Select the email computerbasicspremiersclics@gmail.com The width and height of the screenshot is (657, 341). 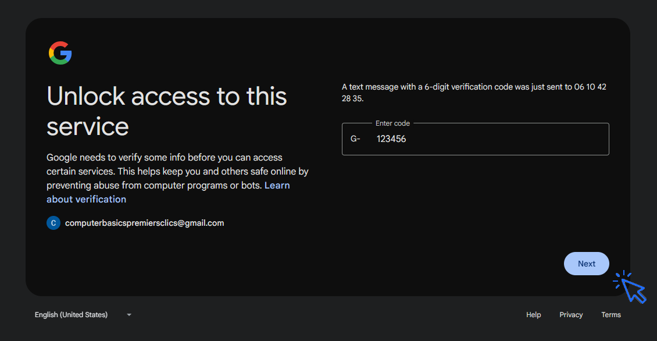144,222
